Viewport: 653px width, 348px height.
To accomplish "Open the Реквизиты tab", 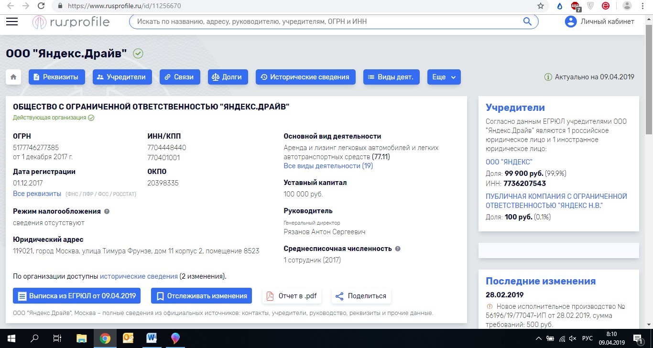I will click(57, 77).
